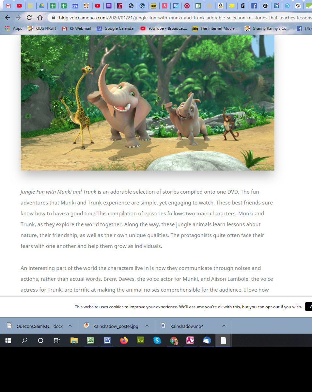Switch to Chrome on the taskbar
Screen dimensions: 312x392
click(x=174, y=340)
